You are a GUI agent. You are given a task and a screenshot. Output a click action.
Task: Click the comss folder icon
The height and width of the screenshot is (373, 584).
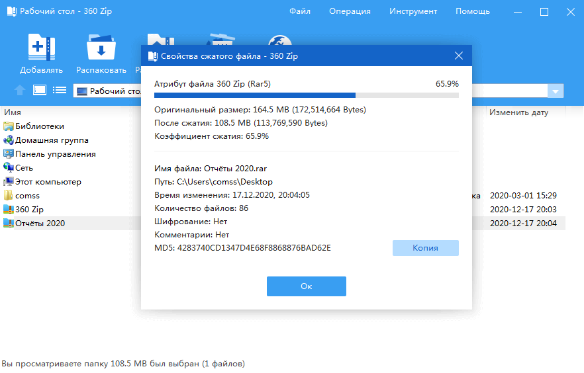tap(8, 196)
